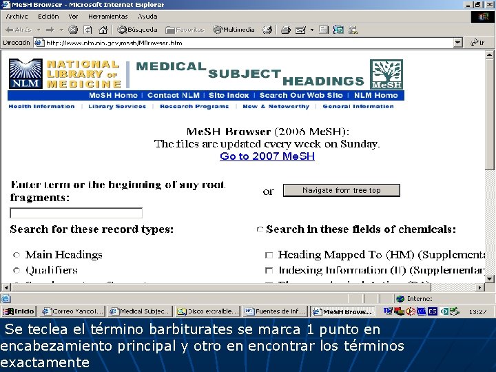496x372 pixels.
Task: Click in the term entry text field
Action: coord(76,213)
